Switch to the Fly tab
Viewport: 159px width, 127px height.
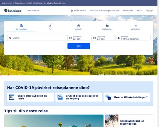tap(50, 27)
